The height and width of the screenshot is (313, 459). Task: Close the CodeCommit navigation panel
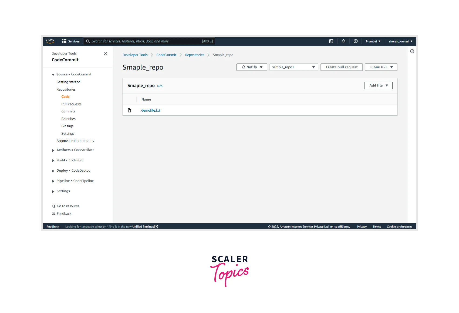[x=105, y=54]
